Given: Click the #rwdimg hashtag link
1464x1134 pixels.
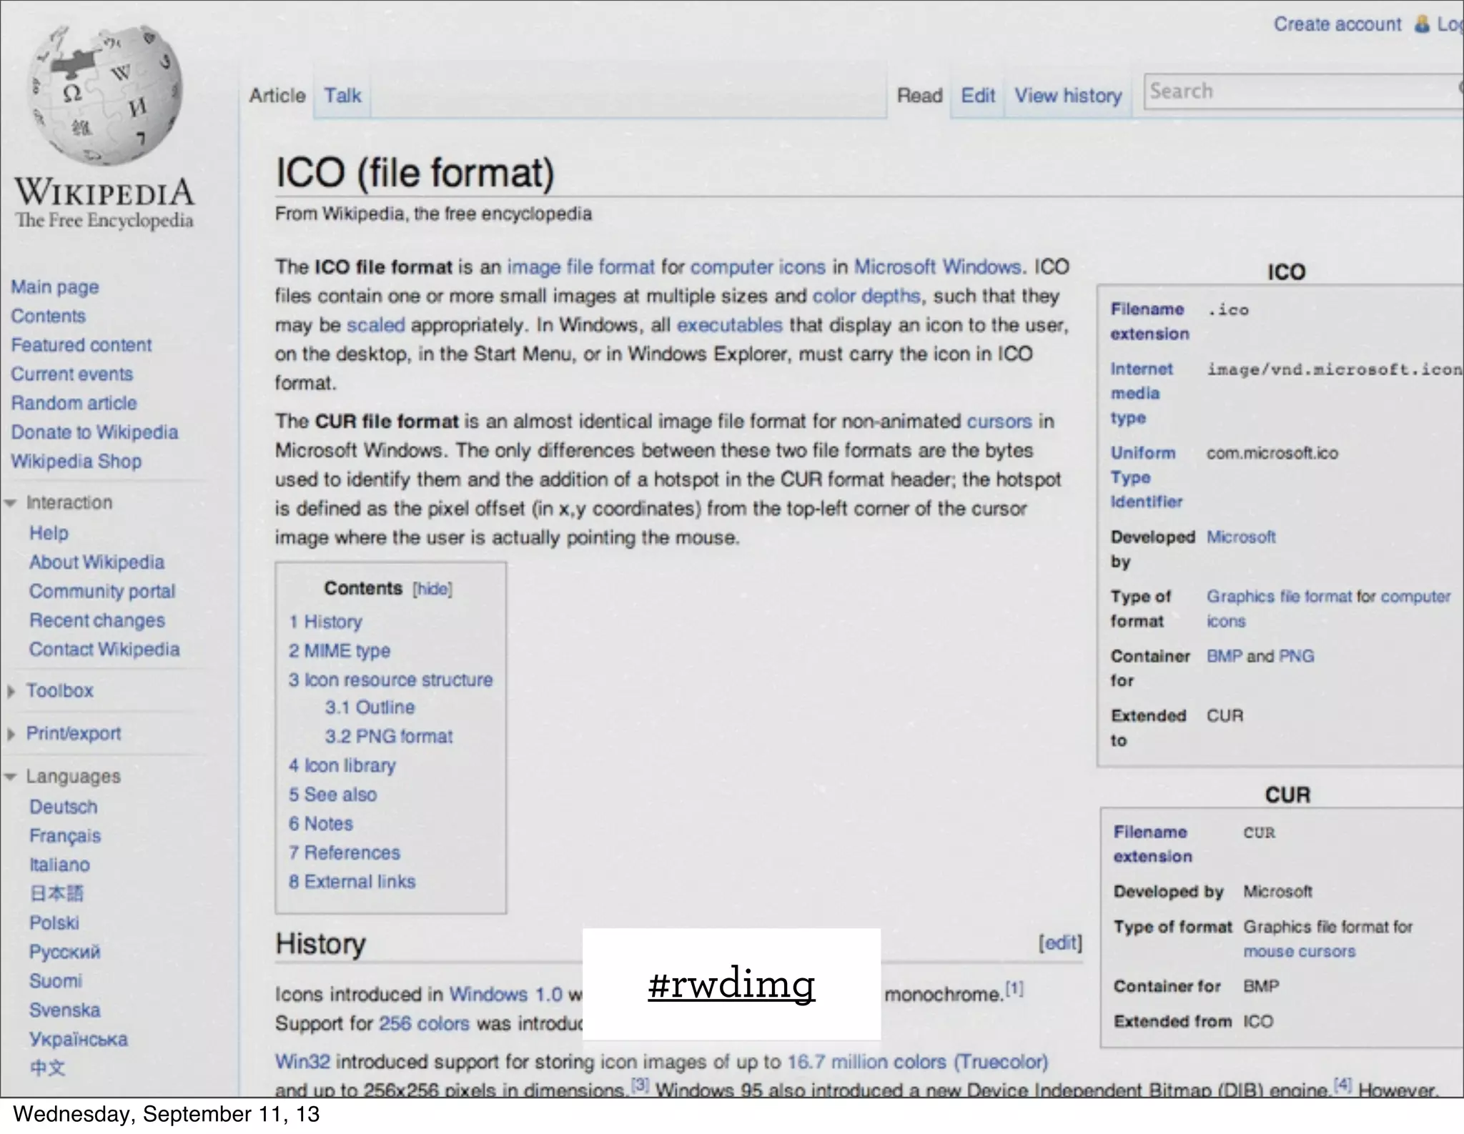Looking at the screenshot, I should point(731,985).
